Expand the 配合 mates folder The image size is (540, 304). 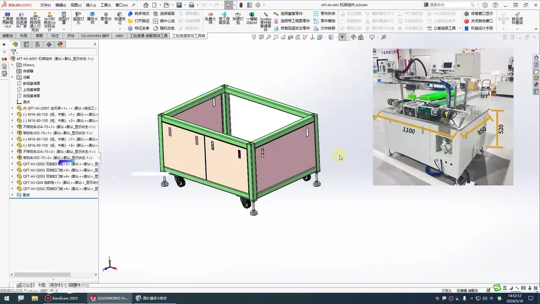pos(12,195)
